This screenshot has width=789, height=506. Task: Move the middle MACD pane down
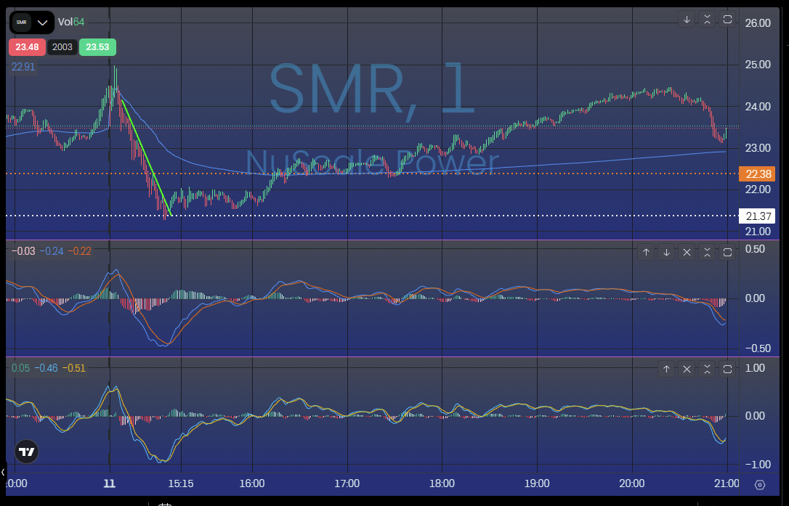(666, 253)
